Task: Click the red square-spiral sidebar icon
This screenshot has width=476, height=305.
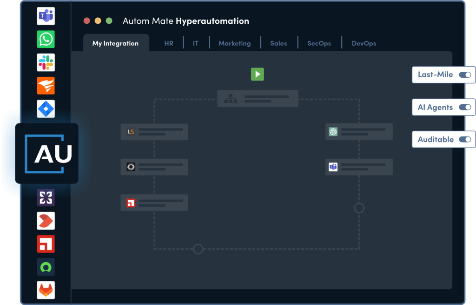Action: 46,244
